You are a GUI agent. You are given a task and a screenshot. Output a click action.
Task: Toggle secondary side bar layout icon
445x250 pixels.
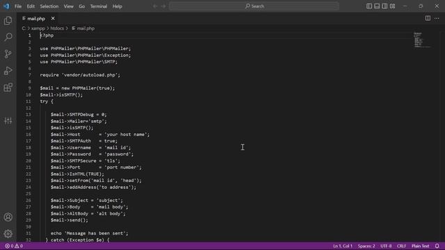(x=385, y=6)
